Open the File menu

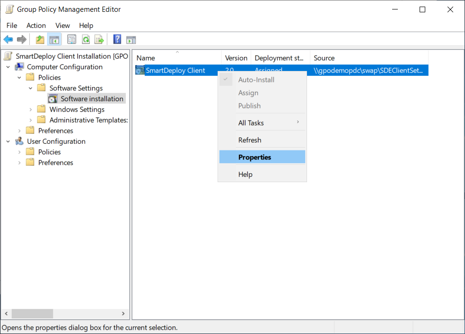point(12,26)
